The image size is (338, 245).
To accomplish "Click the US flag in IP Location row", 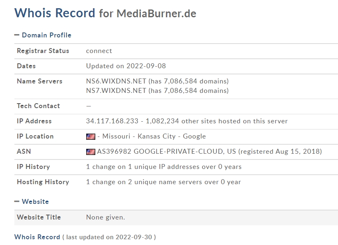I will tap(90, 136).
